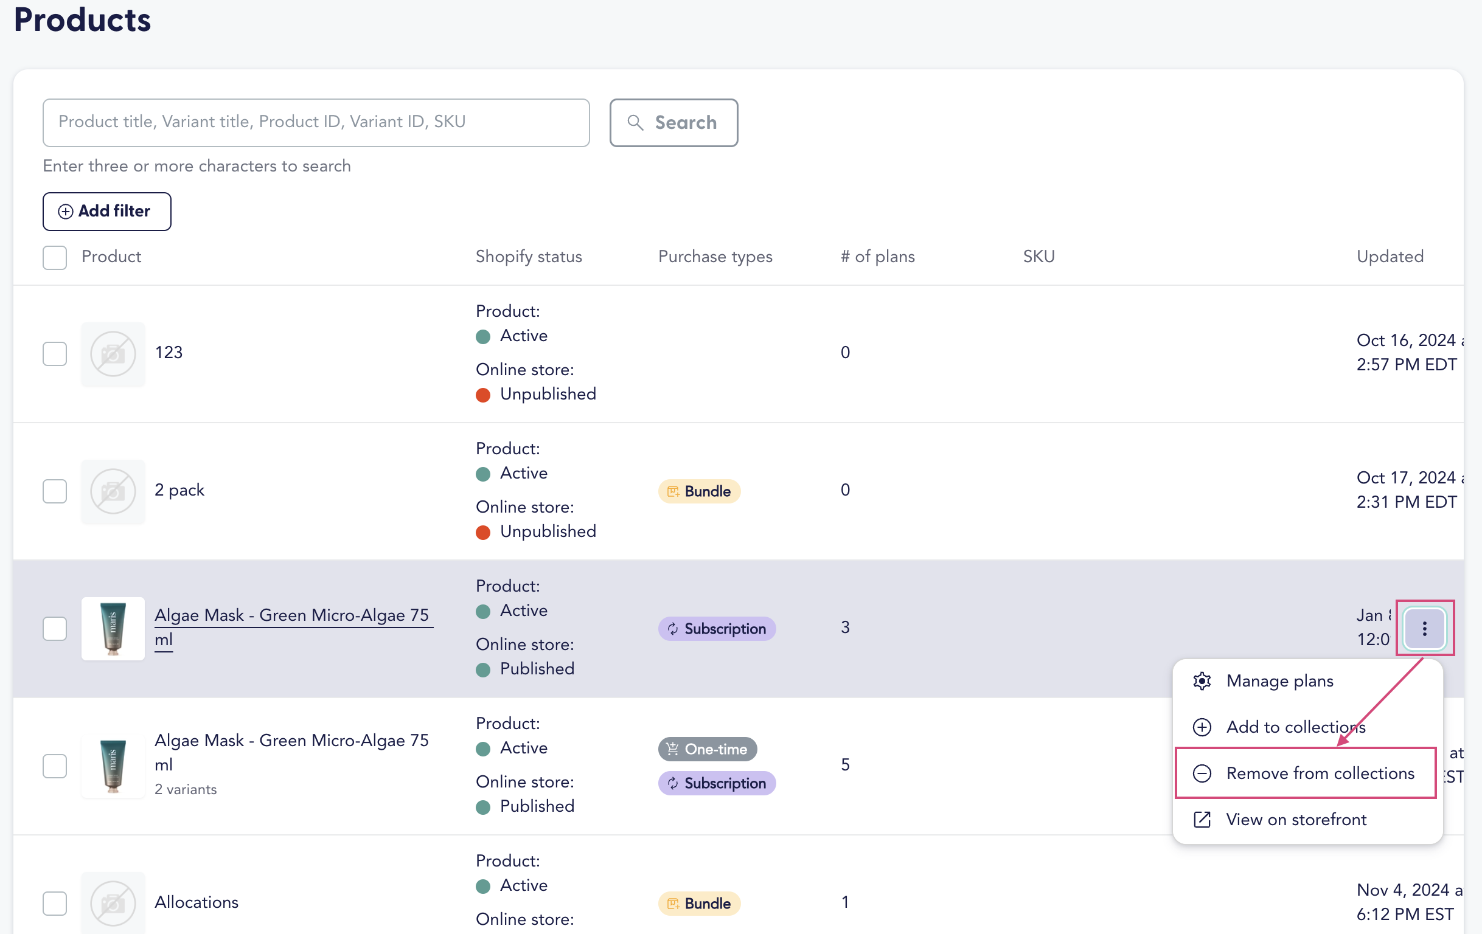Viewport: 1482px width, 934px height.
Task: Click the product name 2 pack
Action: (x=179, y=490)
